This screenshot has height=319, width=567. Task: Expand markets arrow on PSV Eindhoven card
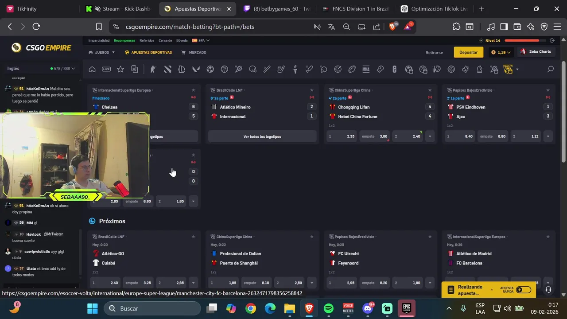pyautogui.click(x=548, y=136)
